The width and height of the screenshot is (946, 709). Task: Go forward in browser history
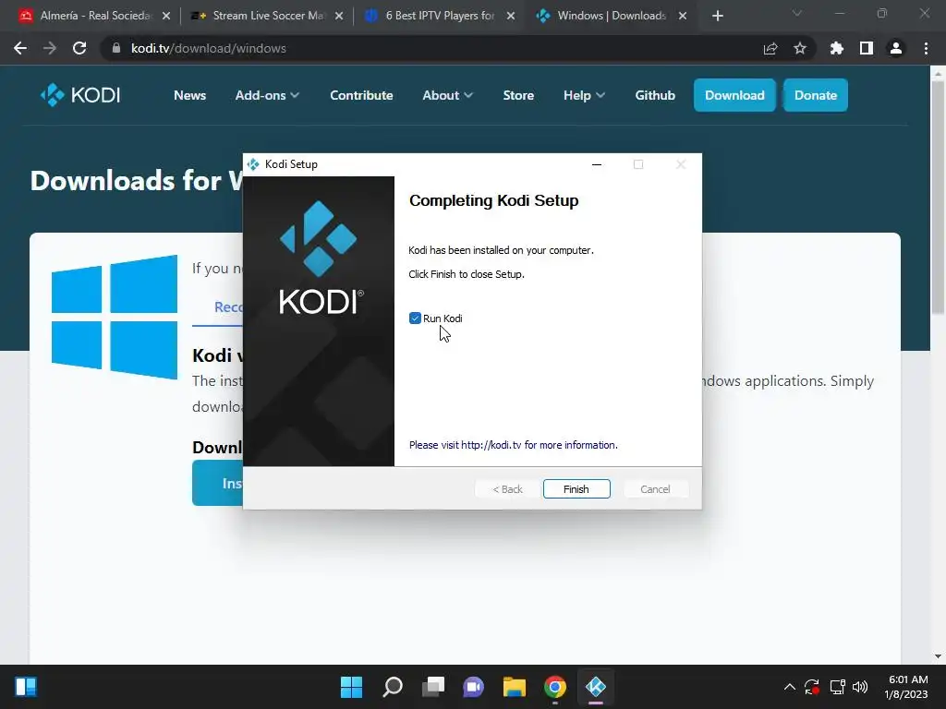(50, 48)
